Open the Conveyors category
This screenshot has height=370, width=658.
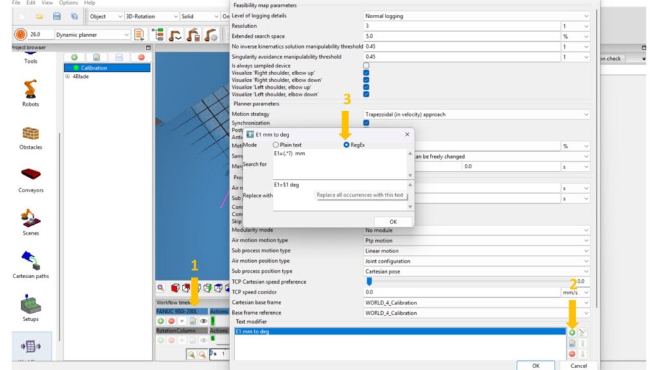coord(30,177)
